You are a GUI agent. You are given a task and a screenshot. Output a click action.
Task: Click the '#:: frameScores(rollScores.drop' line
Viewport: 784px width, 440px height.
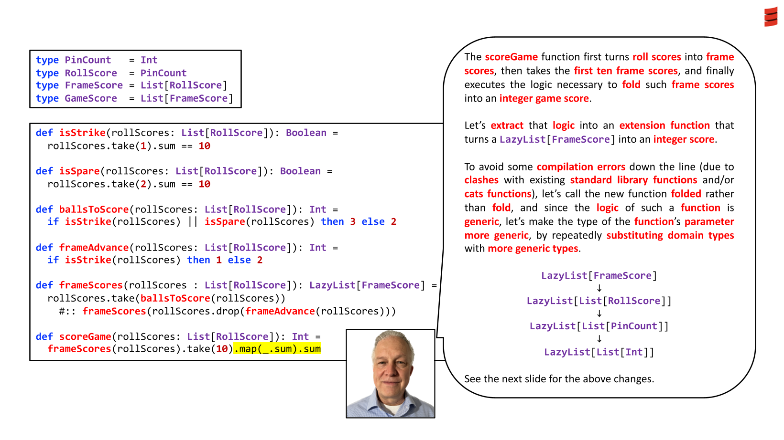pos(228,311)
